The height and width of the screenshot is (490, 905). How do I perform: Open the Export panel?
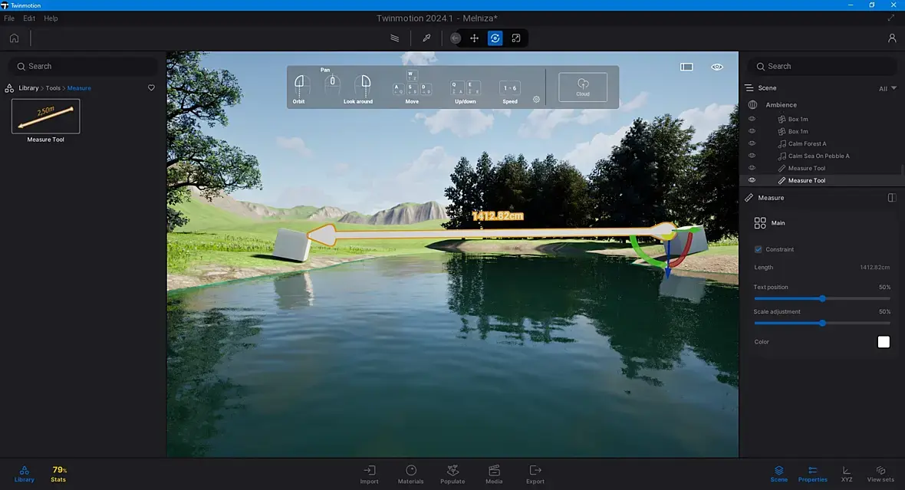(535, 475)
